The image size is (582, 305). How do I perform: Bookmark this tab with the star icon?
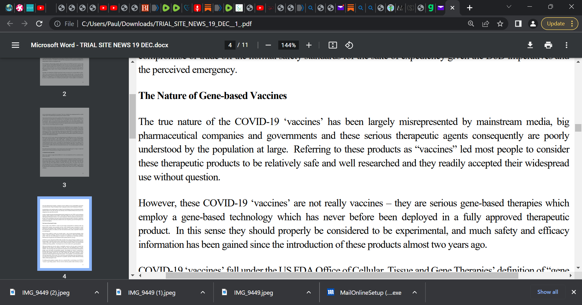pos(500,24)
